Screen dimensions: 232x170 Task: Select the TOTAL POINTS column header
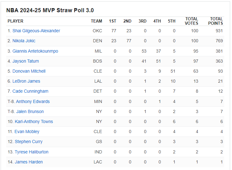tap(216, 21)
